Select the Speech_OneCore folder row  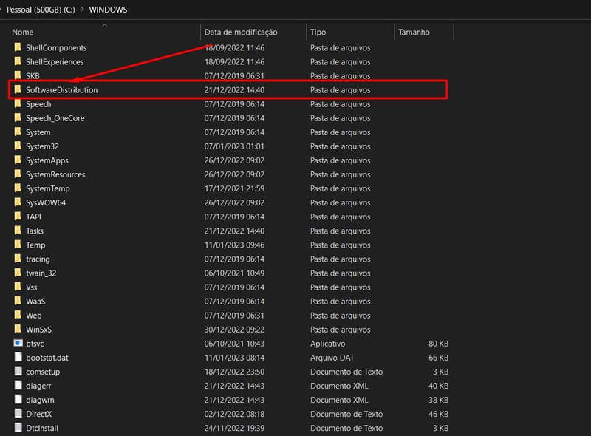[x=228, y=118]
